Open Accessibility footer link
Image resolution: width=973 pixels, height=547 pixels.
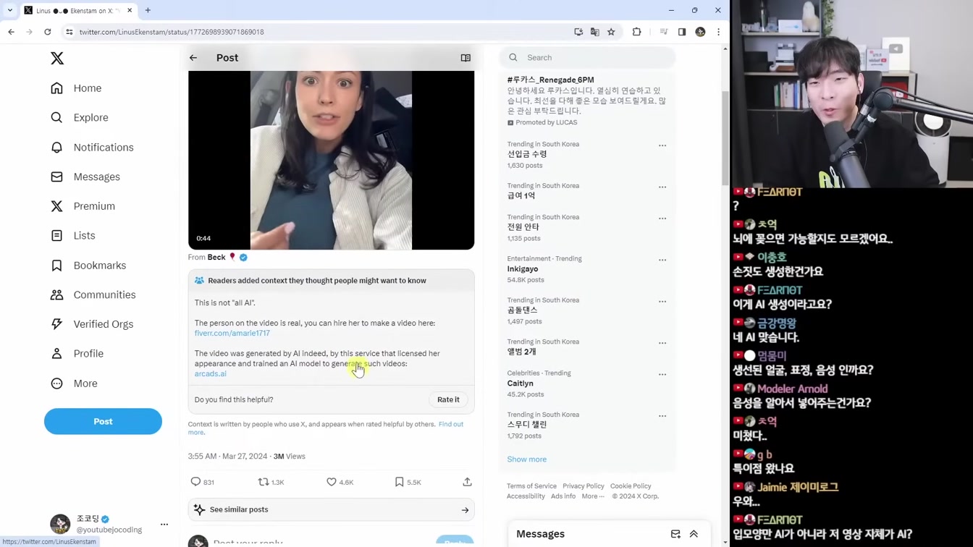526,496
